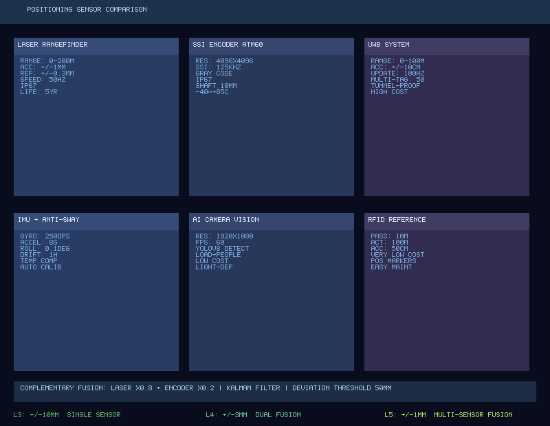Select the AI Camera Vision card header
The height and width of the screenshot is (426, 550).
point(272,222)
